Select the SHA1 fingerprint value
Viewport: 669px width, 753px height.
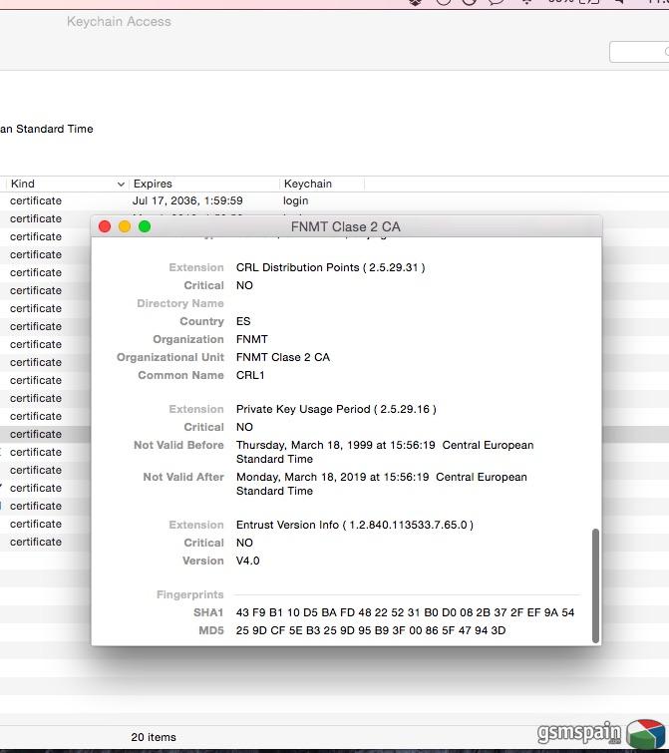(405, 612)
